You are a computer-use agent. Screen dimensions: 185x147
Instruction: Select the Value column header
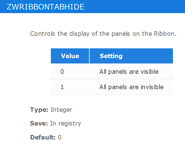pos(70,56)
